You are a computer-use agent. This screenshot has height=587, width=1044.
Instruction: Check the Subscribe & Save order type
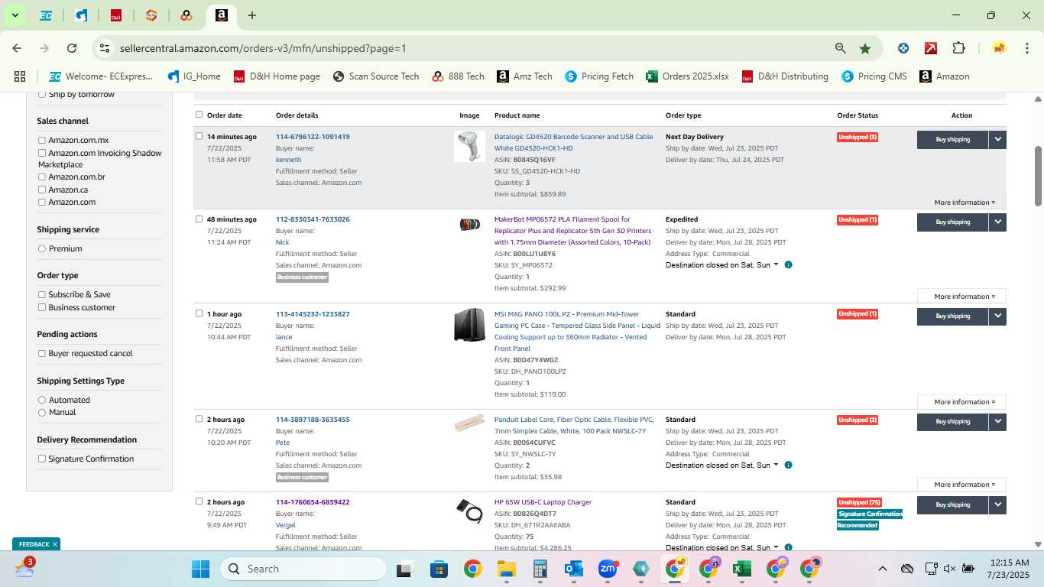[42, 294]
